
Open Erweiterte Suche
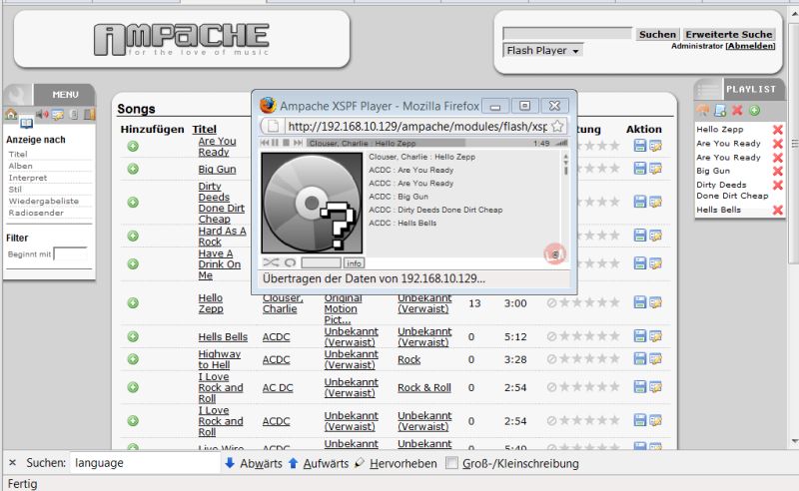tap(729, 34)
